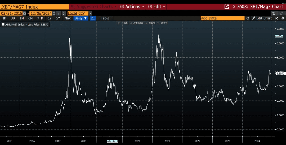Open the Daily periodicity dropdown
Image resolution: width=286 pixels, height=145 pixels.
pos(81,18)
